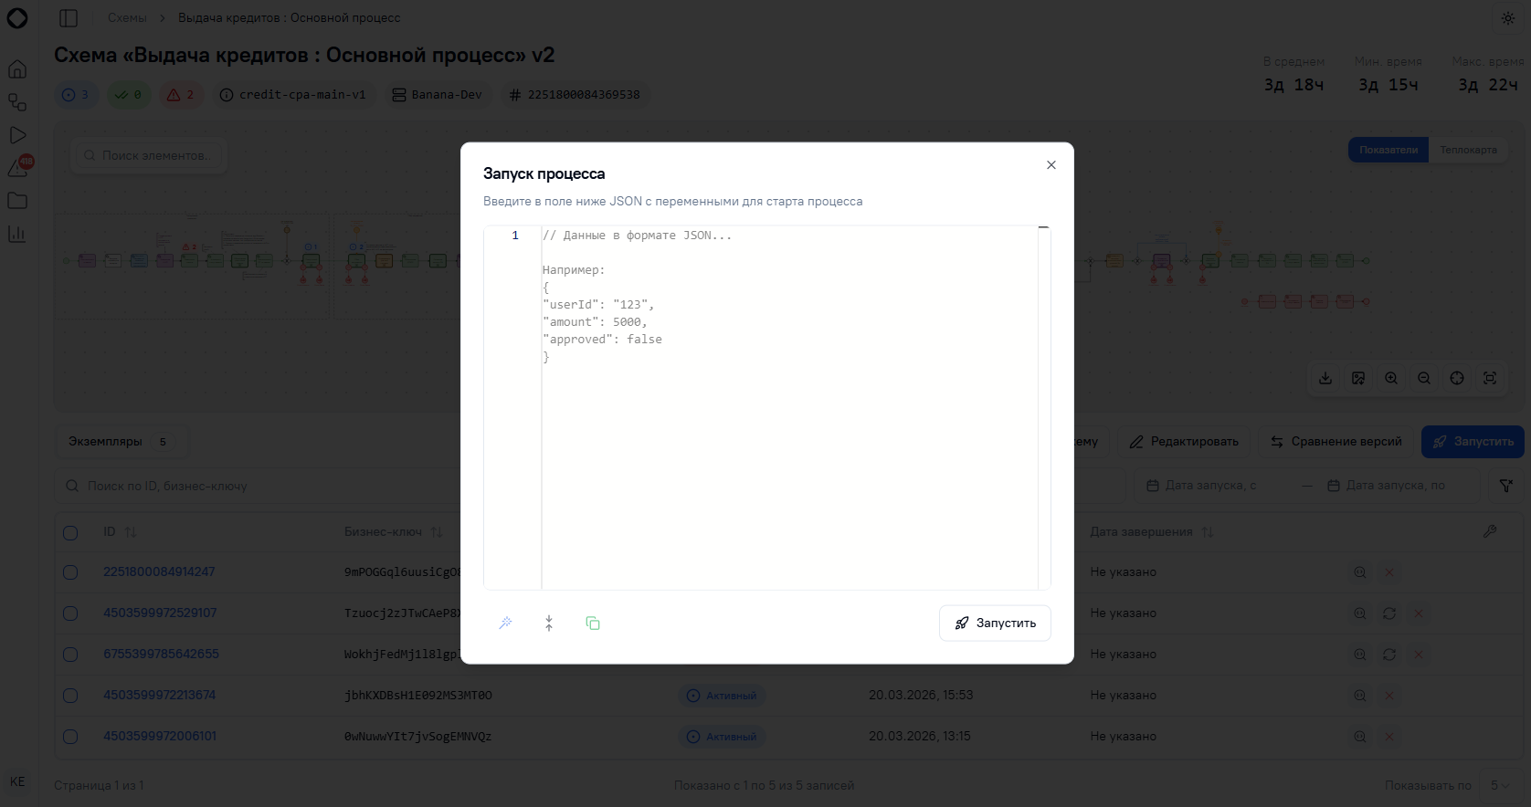Click Запустить button inside the dialog
This screenshot has height=807, width=1531.
tap(995, 623)
